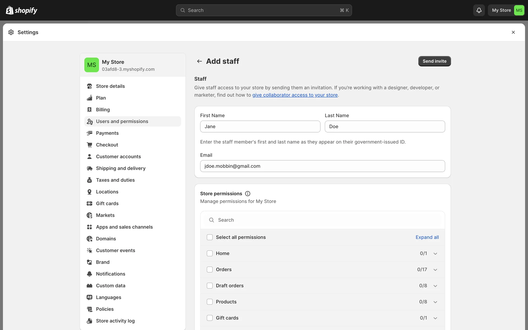Click the Shopify logo

[x=21, y=10]
